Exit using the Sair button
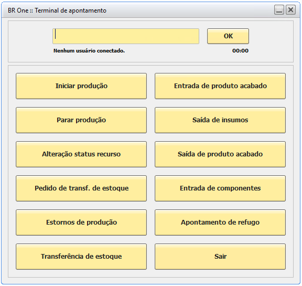 (220, 257)
